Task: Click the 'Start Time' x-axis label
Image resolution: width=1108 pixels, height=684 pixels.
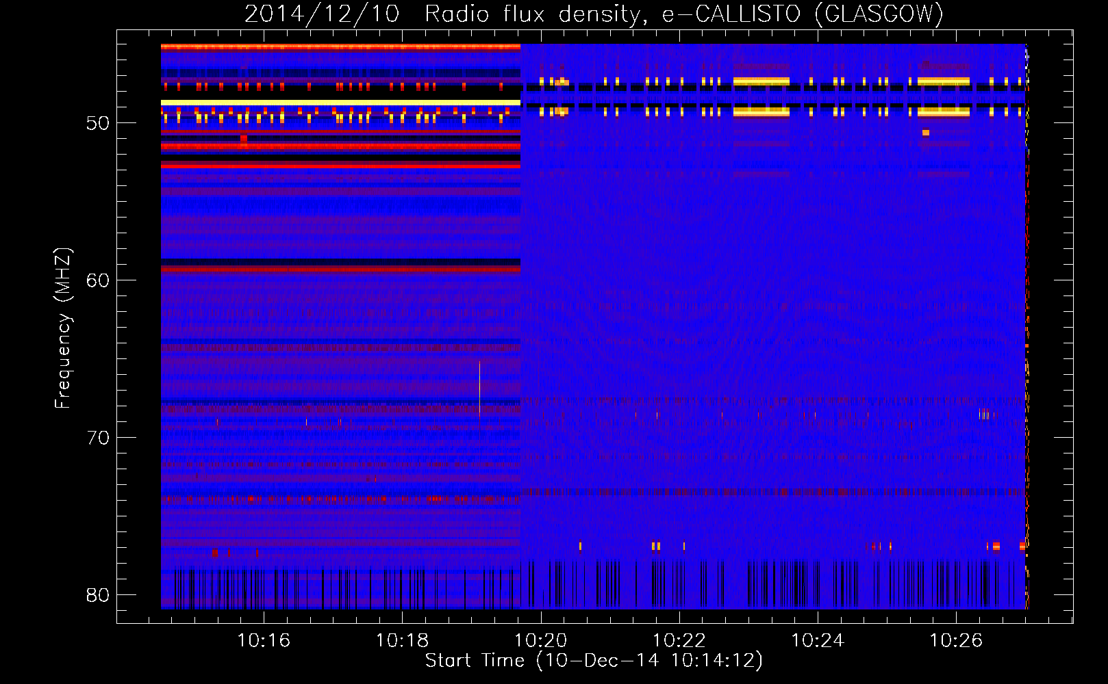Action: point(593,661)
